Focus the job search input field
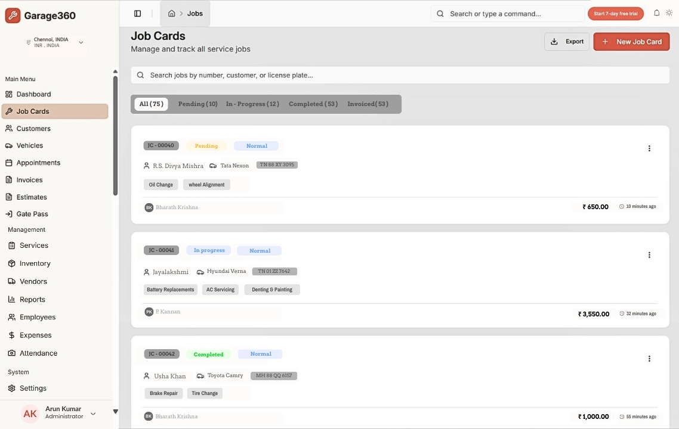The width and height of the screenshot is (679, 429). [400, 75]
